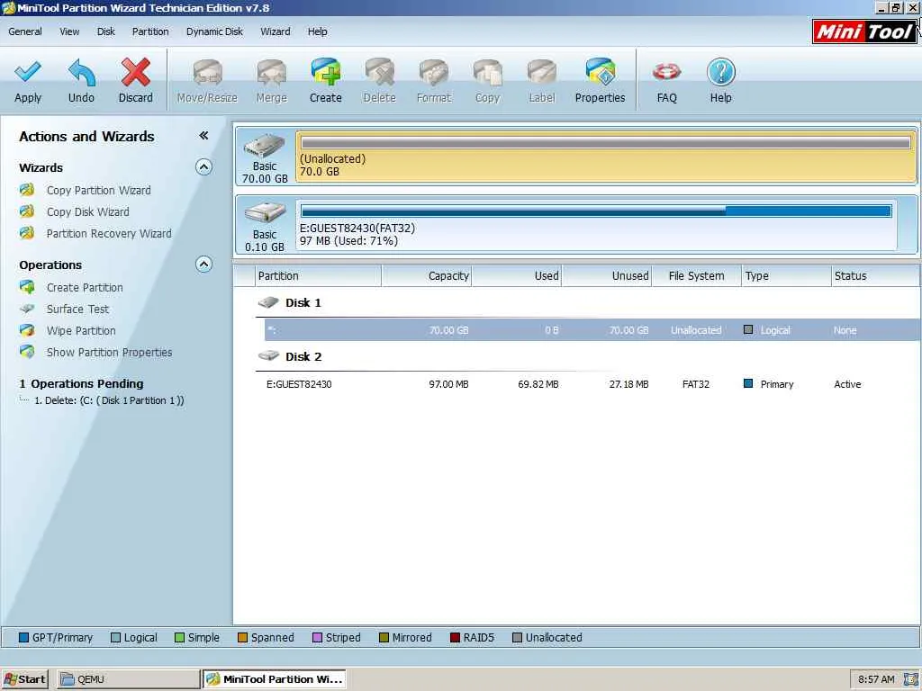Click the Delete partition toolbar icon

379,73
